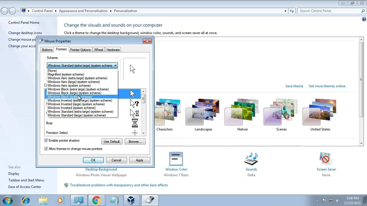This screenshot has height=206, width=367.
Task: Switch to Pointer Options tab
Action: click(81, 50)
